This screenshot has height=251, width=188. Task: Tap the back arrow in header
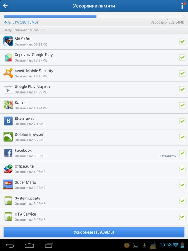point(5,6)
